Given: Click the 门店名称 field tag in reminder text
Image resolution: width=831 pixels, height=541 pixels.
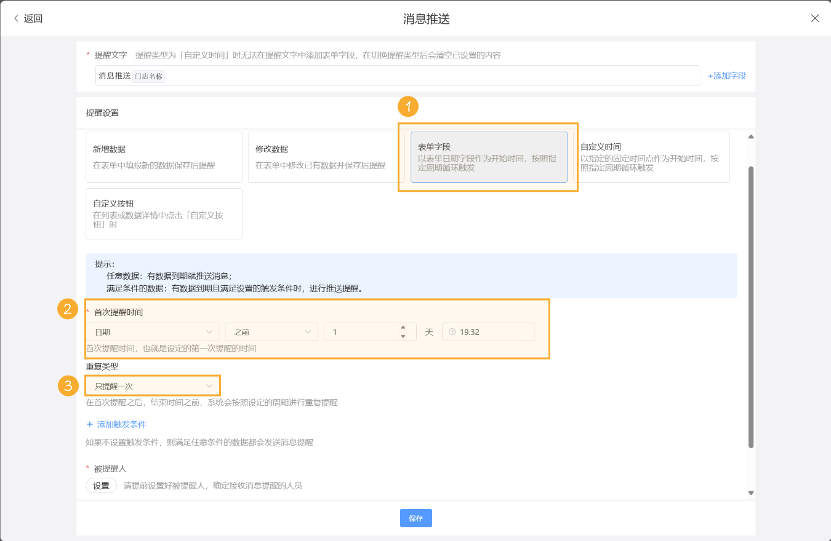Looking at the screenshot, I should 148,76.
